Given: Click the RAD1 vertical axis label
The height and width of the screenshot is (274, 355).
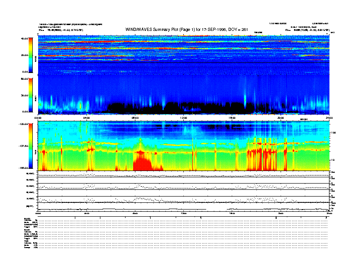Looking at the screenshot, I should coord(35,98).
